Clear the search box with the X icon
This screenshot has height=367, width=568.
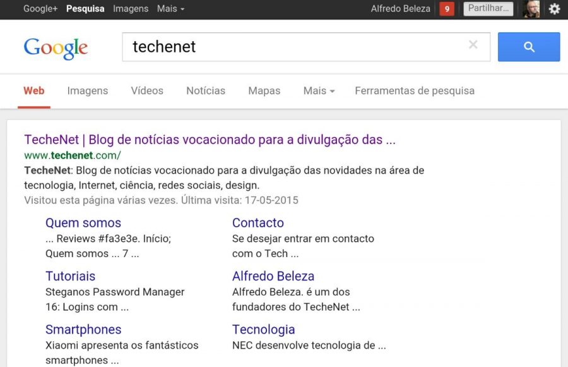[x=473, y=45]
